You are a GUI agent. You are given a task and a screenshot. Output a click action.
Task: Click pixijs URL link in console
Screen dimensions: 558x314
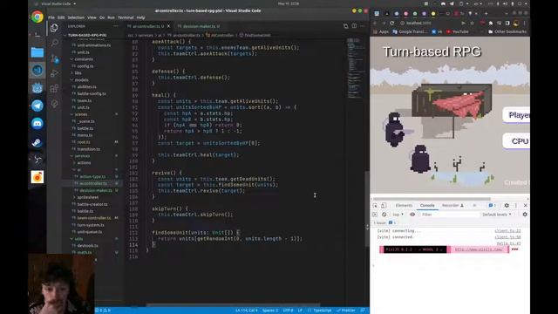click(x=479, y=249)
